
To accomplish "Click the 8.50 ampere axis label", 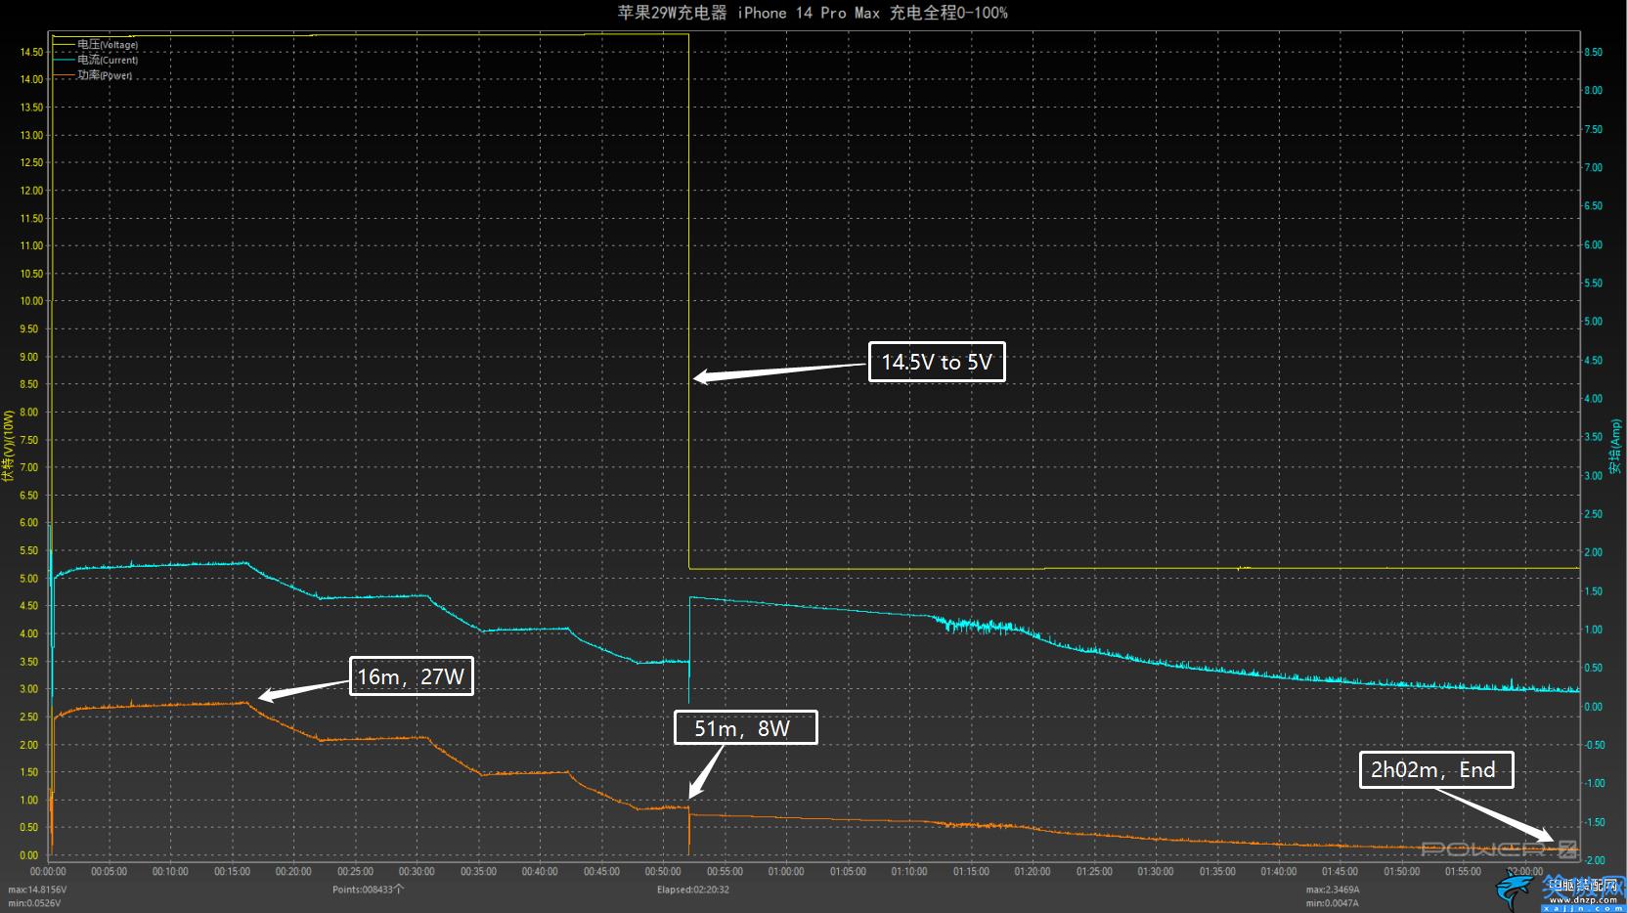I will pyautogui.click(x=1594, y=52).
